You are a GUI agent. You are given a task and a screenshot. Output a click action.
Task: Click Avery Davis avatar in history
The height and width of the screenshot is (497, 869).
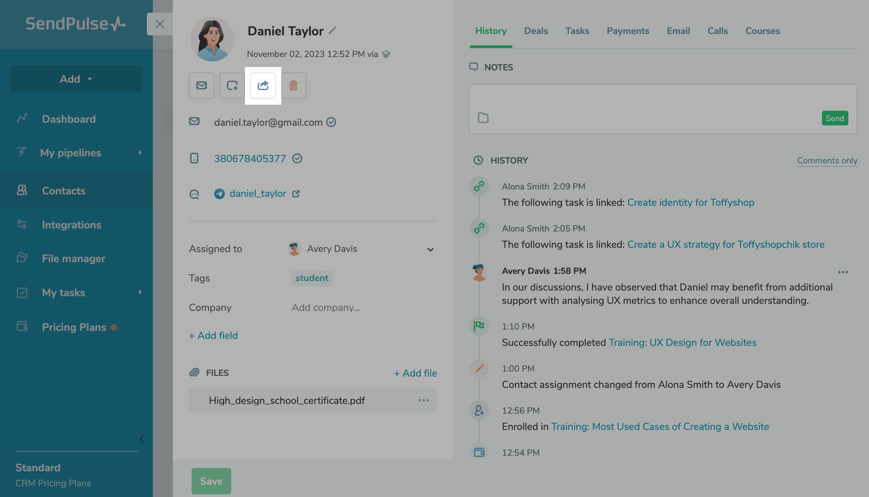coord(479,272)
